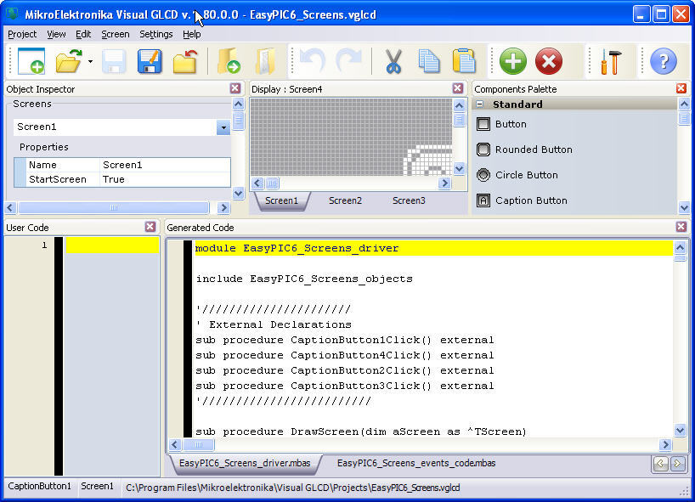Collapse the Standard components group
Screen dimensions: 695x502
click(x=481, y=103)
